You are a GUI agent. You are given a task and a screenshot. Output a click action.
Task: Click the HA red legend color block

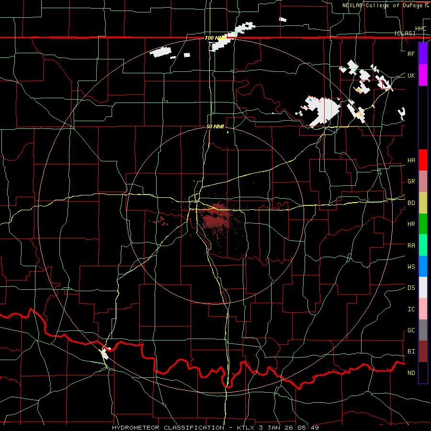(423, 160)
